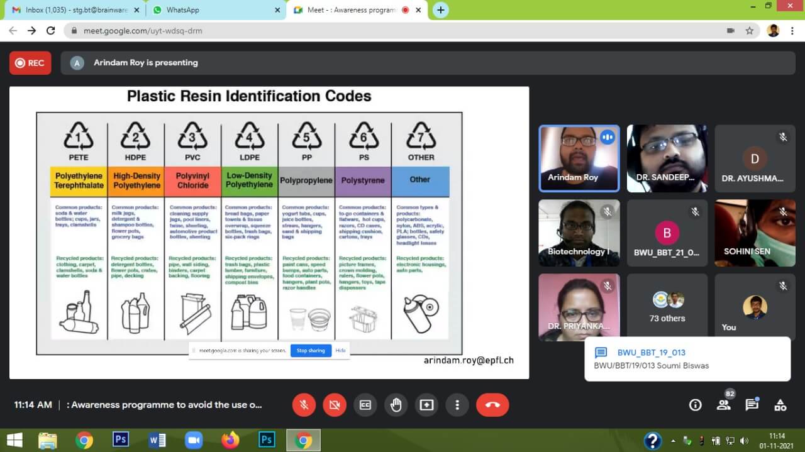
Task: Toggle closed captions
Action: tap(365, 405)
